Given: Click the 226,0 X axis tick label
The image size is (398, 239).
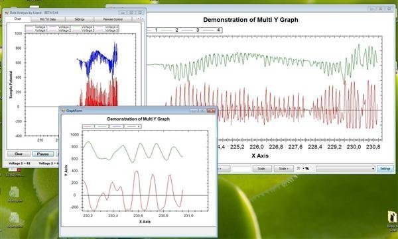Looking at the screenshot, I should coord(257,147).
